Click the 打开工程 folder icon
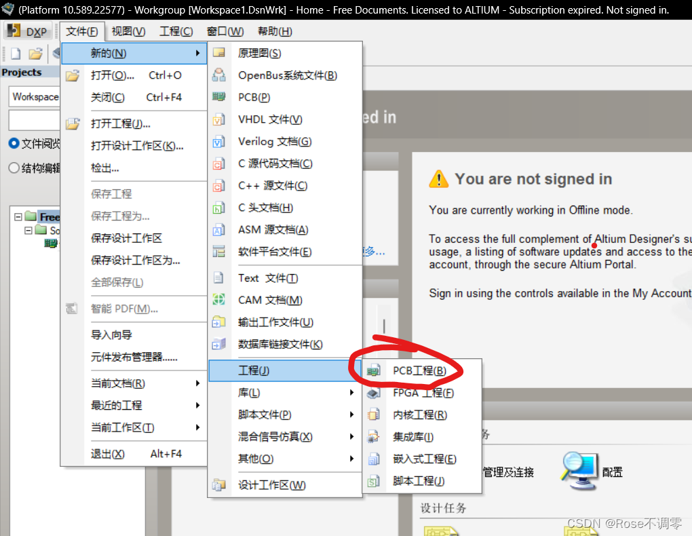 (x=73, y=123)
